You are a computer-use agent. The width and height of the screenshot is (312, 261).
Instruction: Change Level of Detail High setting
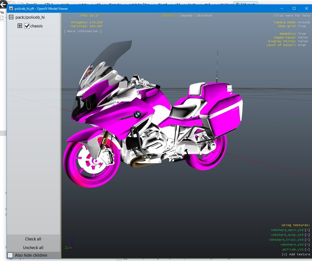(x=302, y=45)
